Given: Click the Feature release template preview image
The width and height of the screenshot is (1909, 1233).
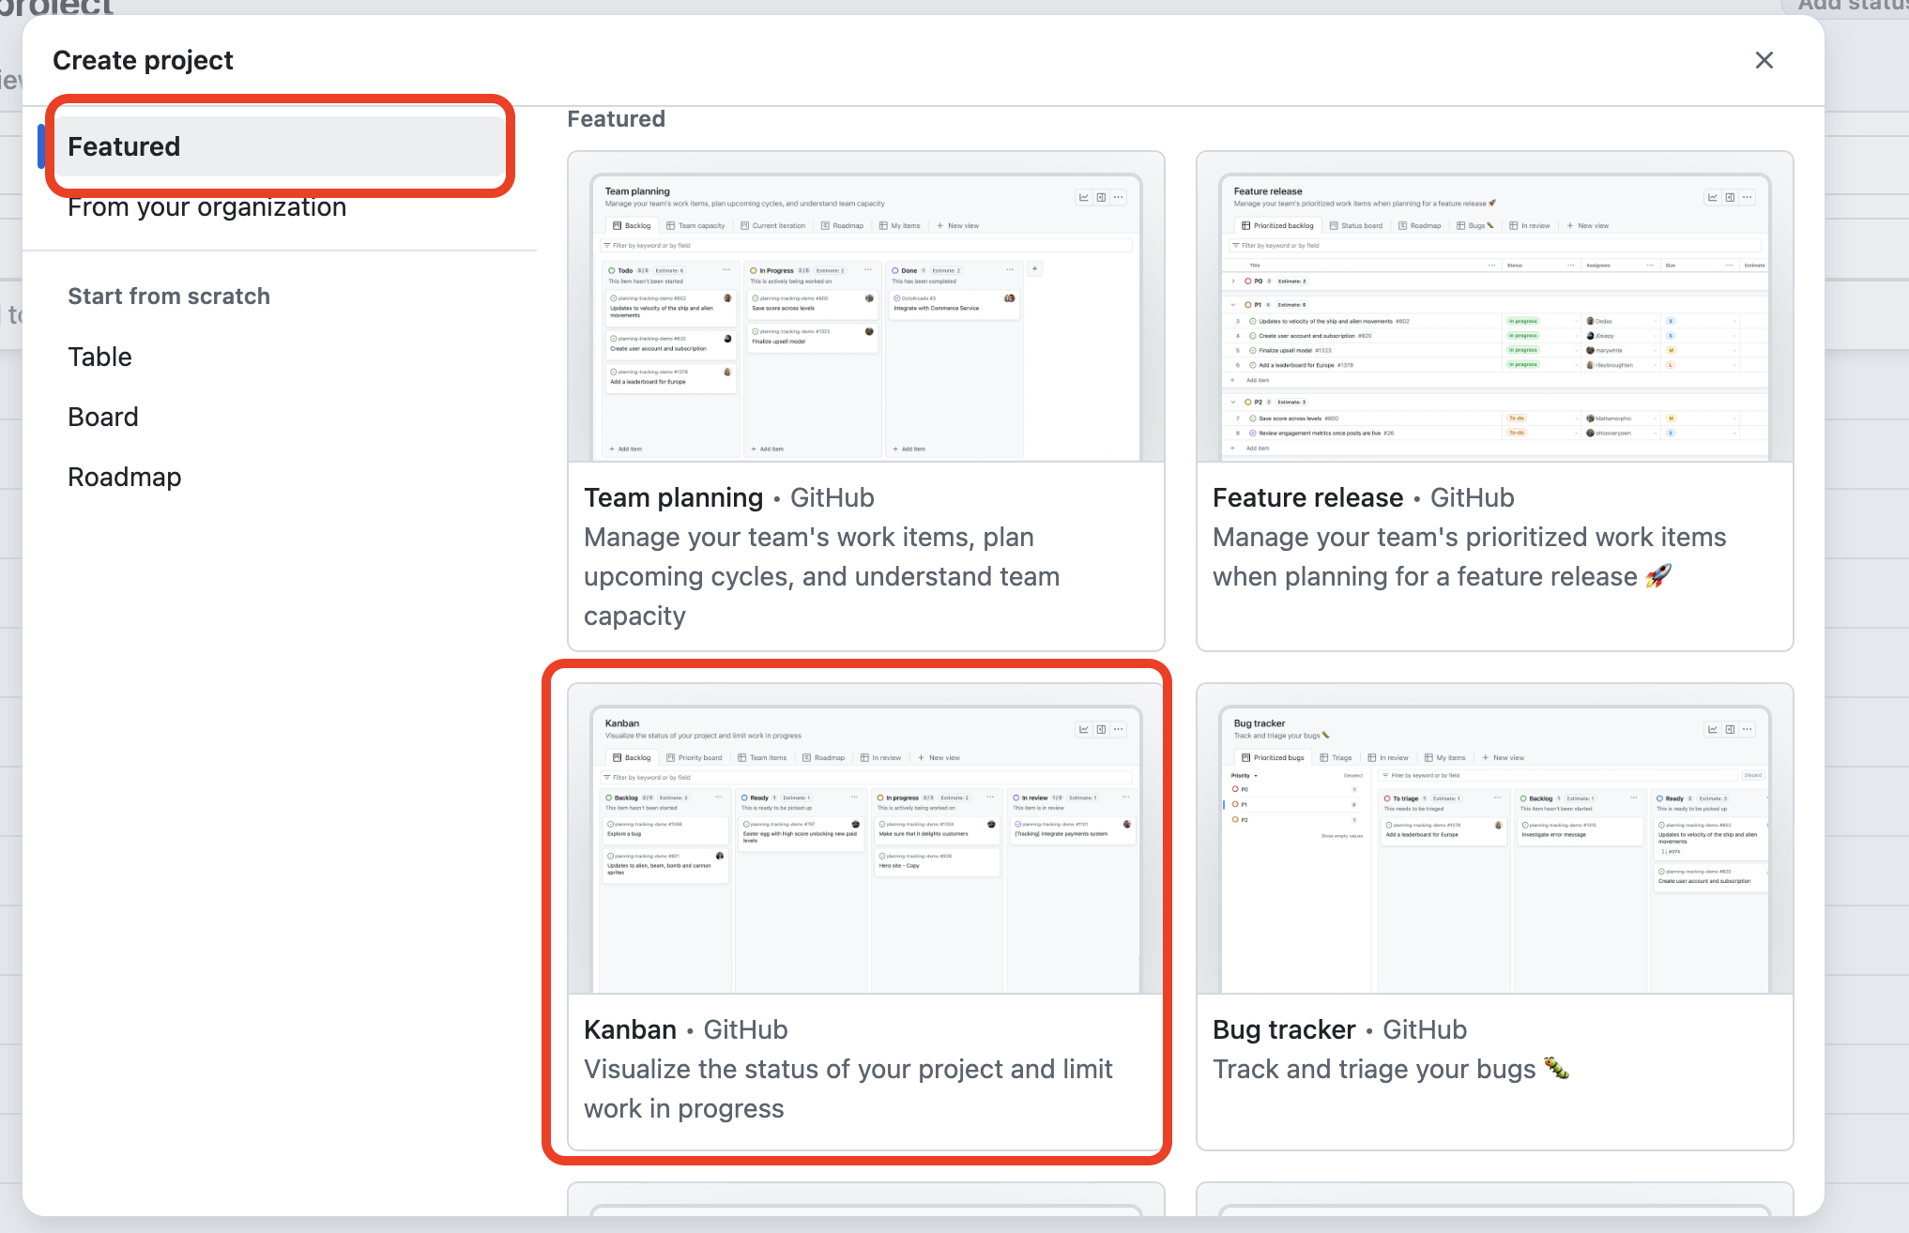Looking at the screenshot, I should 1494,319.
